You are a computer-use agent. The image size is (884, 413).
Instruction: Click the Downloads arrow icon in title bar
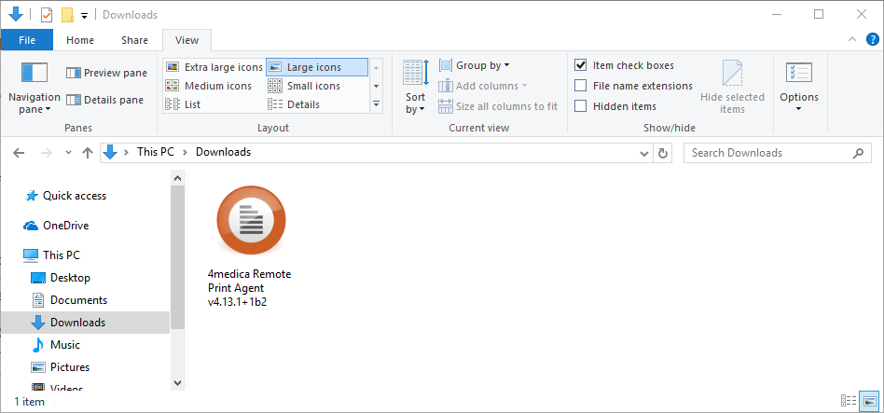(15, 15)
